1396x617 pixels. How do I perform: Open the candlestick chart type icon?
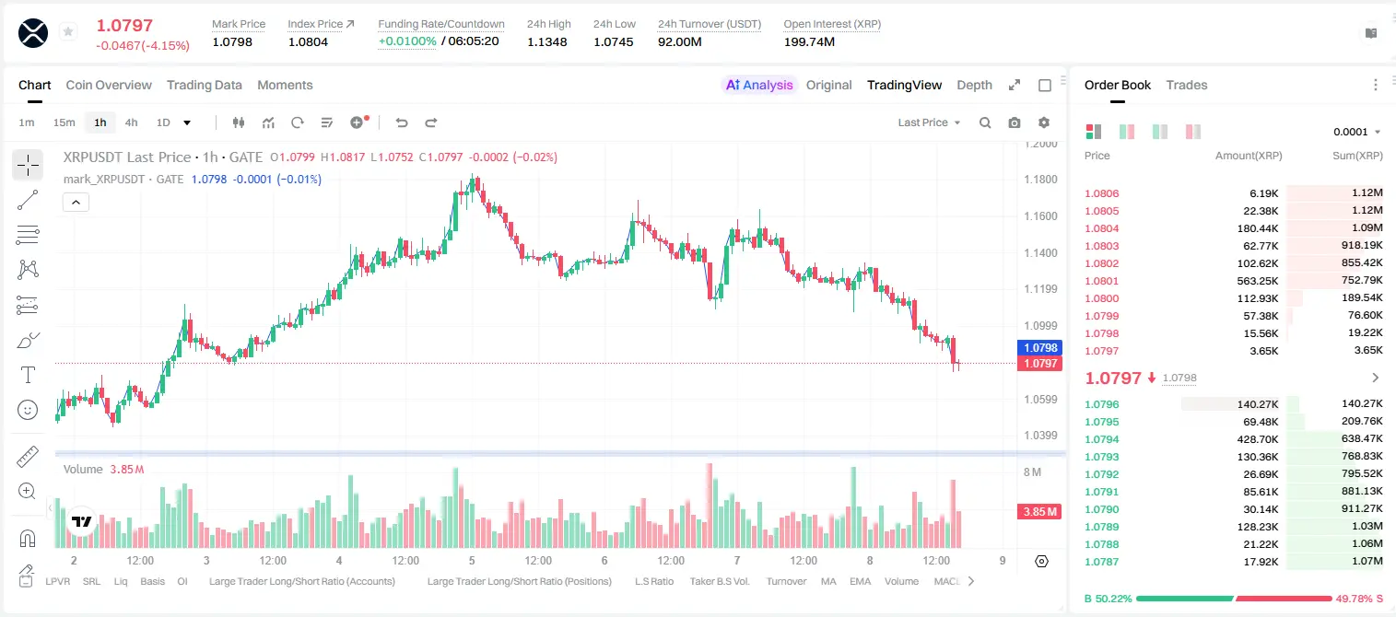240,122
